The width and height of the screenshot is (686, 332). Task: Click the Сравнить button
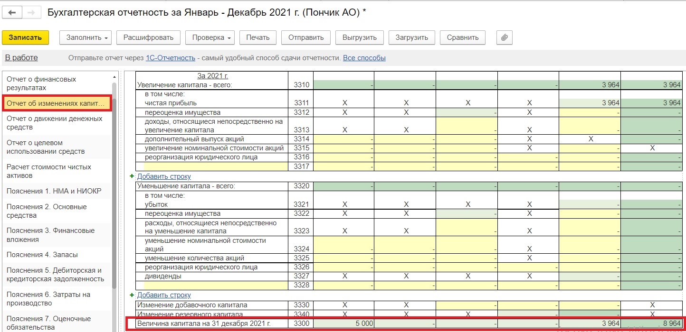463,37
